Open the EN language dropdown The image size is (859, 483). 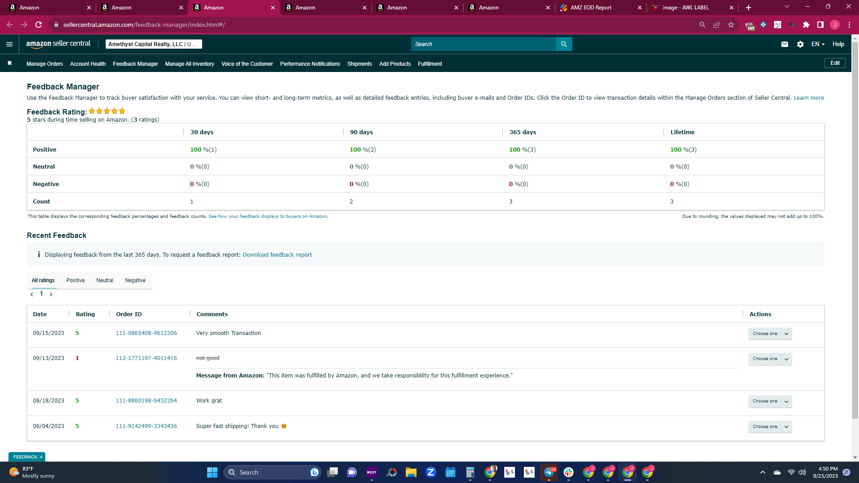point(818,44)
